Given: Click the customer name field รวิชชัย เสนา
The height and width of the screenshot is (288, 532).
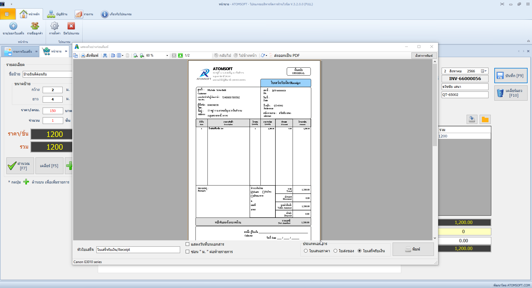Looking at the screenshot, I should tap(465, 87).
